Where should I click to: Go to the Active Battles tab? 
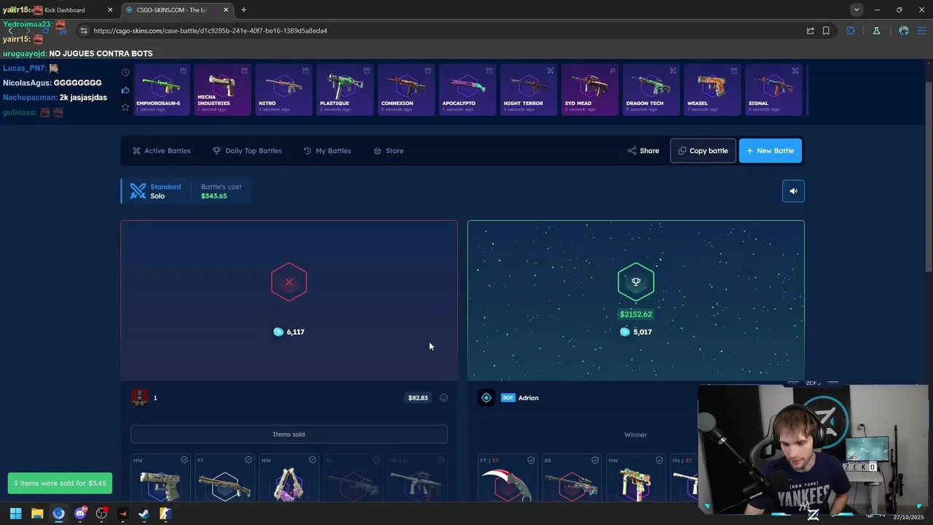pyautogui.click(x=162, y=151)
